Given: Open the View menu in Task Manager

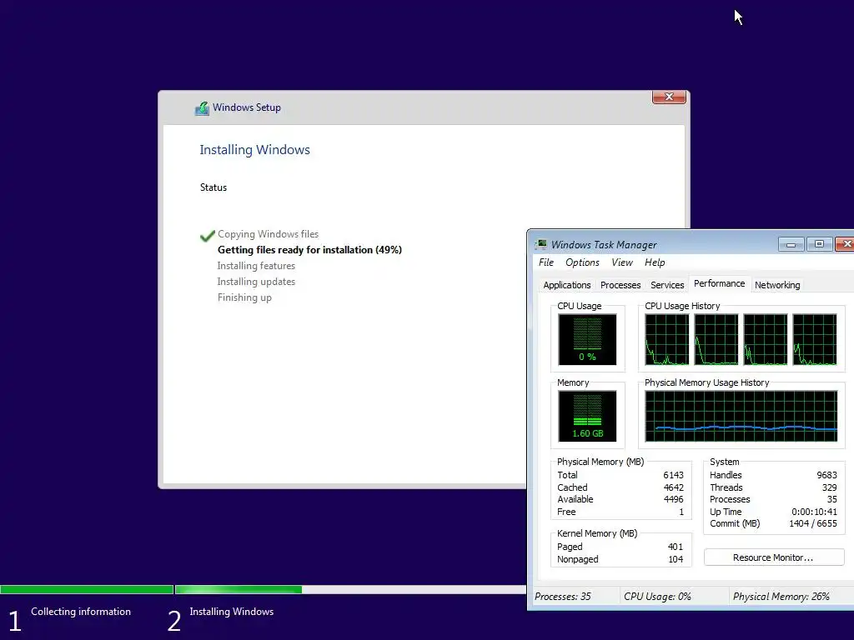Looking at the screenshot, I should (622, 262).
